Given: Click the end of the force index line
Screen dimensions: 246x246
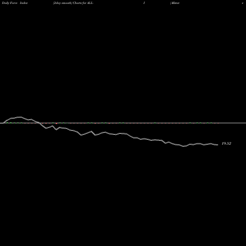Looking at the screenshot, I should (x=217, y=145).
